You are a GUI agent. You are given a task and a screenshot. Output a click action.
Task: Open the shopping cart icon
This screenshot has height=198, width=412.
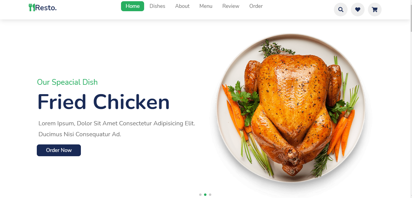[375, 10]
